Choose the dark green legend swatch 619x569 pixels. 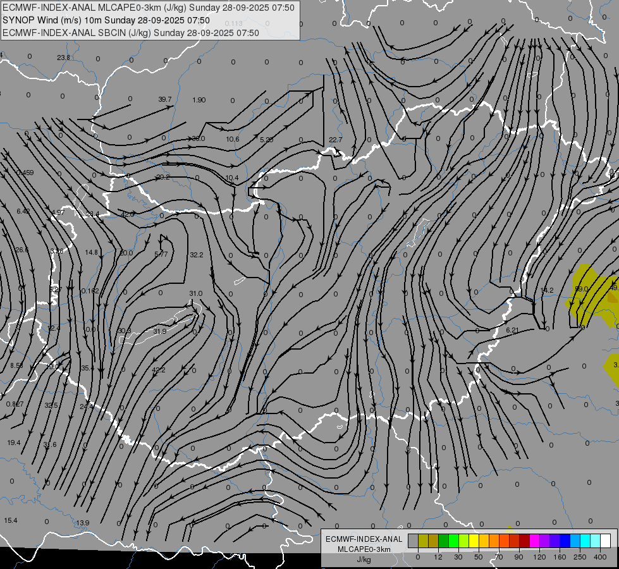pos(443,541)
